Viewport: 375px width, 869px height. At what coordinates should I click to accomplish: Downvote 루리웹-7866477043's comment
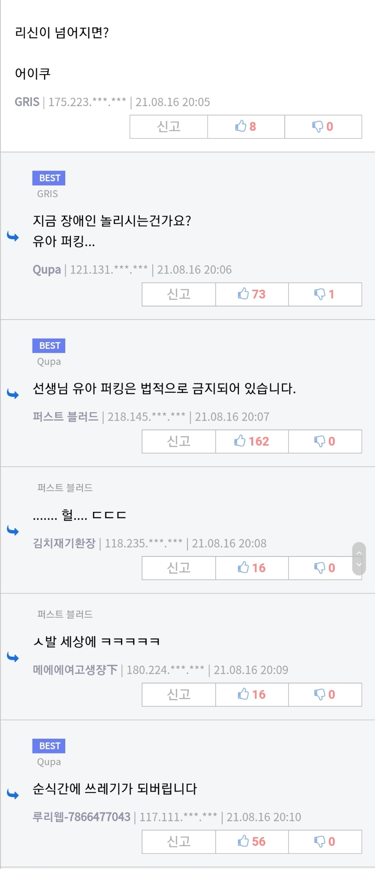325,841
